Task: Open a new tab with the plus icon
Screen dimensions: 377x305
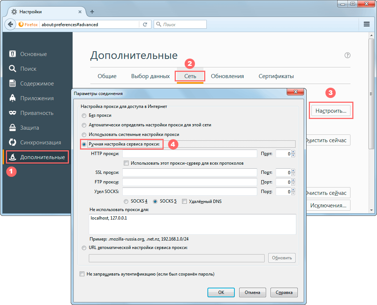Action: pyautogui.click(x=92, y=11)
